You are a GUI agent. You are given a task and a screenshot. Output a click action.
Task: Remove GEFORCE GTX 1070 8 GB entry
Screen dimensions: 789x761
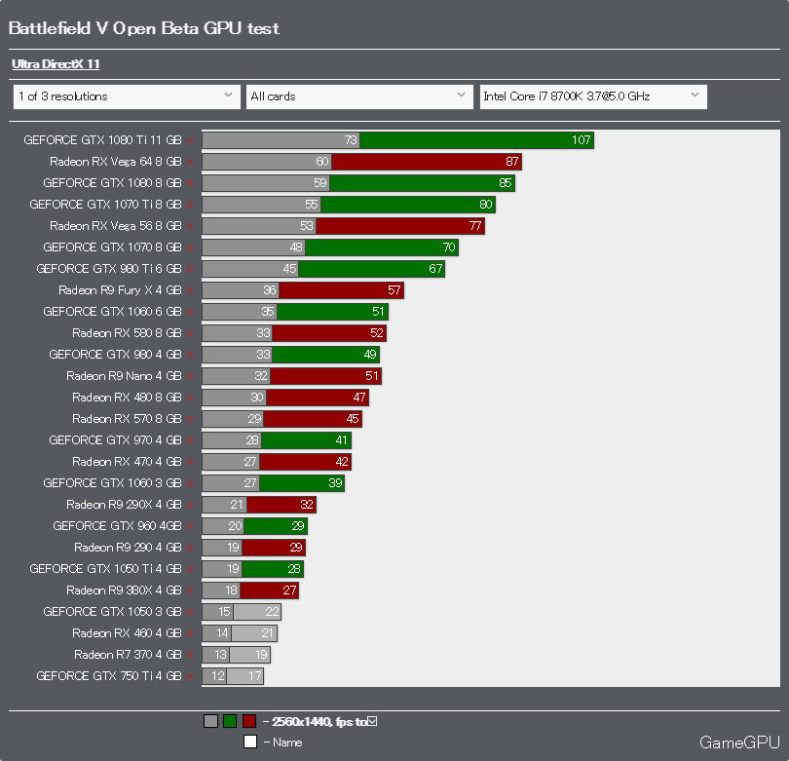(x=190, y=247)
